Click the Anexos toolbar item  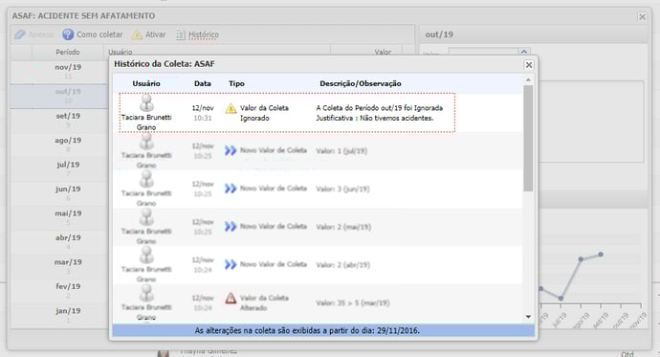33,34
